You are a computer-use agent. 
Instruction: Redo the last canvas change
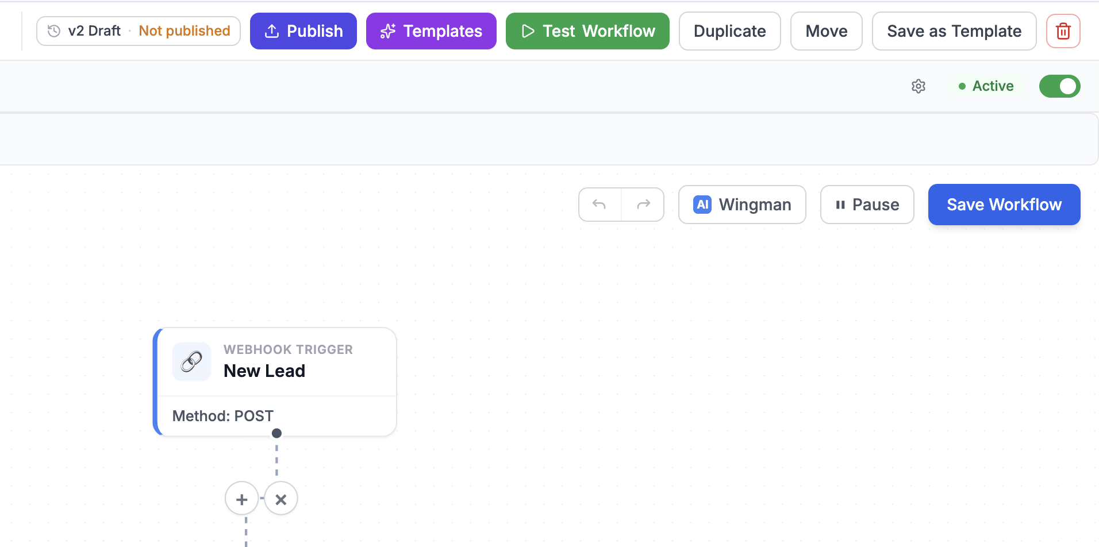(643, 205)
